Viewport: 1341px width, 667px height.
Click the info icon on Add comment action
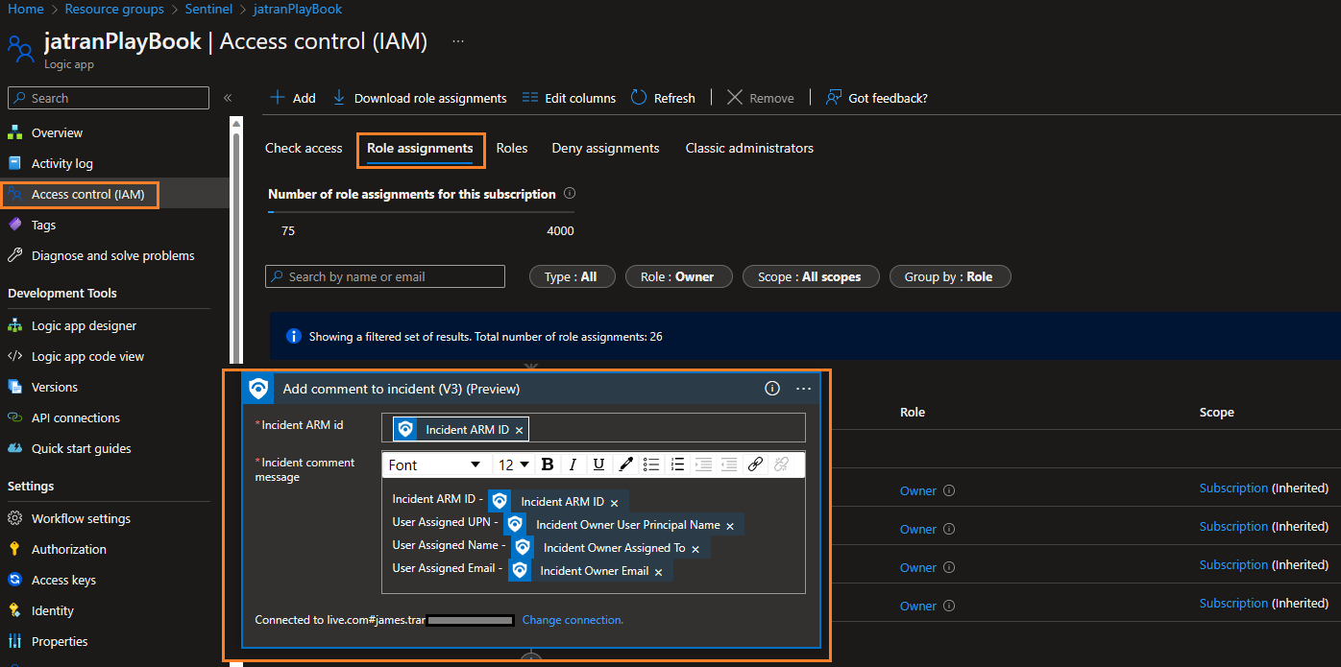pos(772,389)
